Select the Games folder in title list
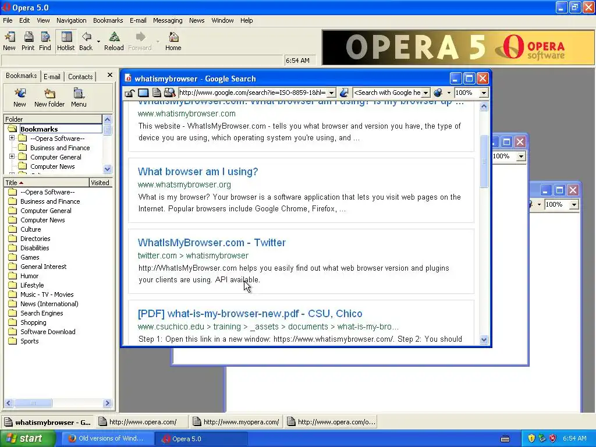 click(x=30, y=257)
